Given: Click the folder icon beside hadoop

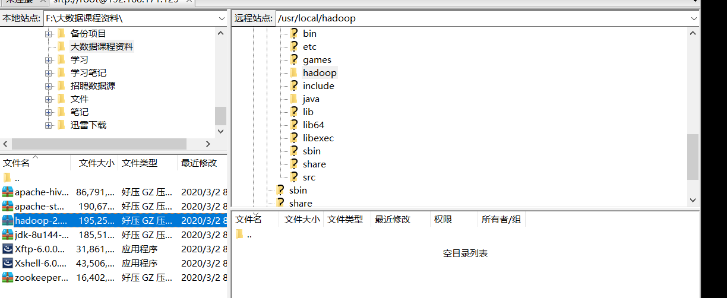Looking at the screenshot, I should [x=293, y=72].
